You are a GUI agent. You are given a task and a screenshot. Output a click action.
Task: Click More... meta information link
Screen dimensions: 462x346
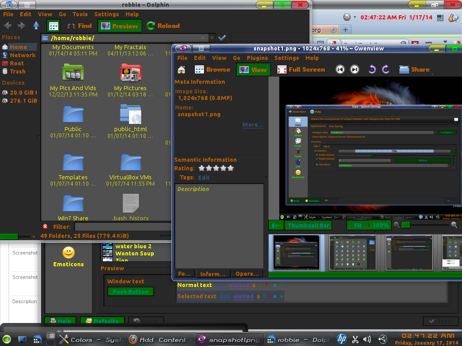click(x=253, y=125)
